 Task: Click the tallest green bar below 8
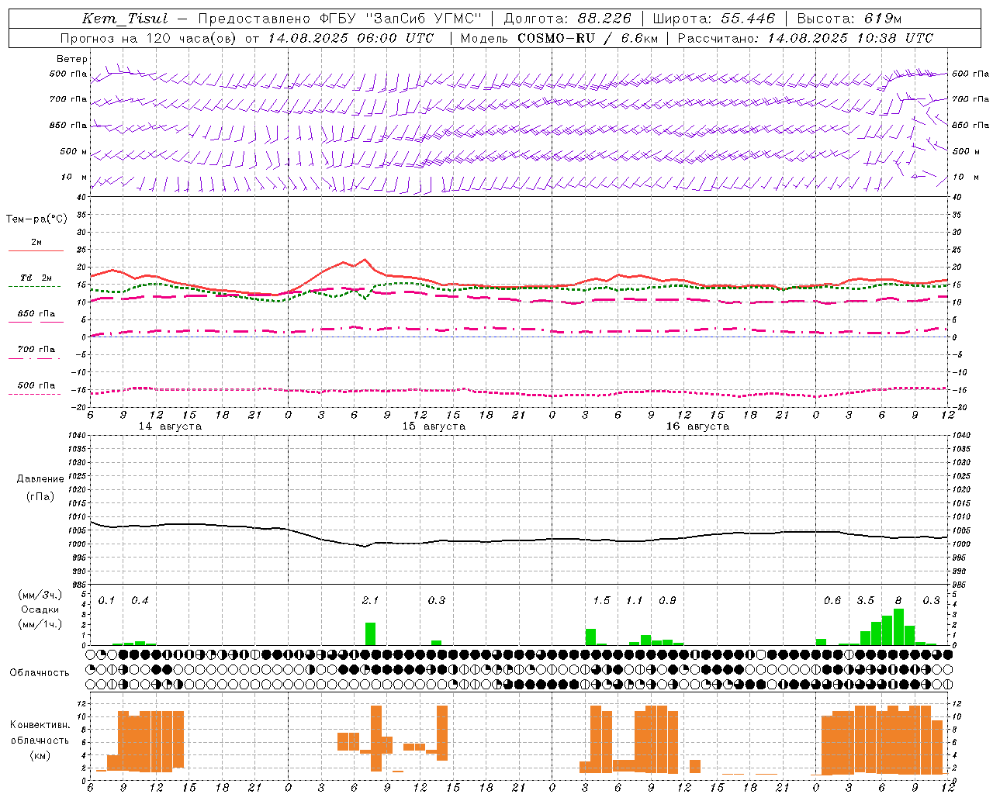coord(898,627)
